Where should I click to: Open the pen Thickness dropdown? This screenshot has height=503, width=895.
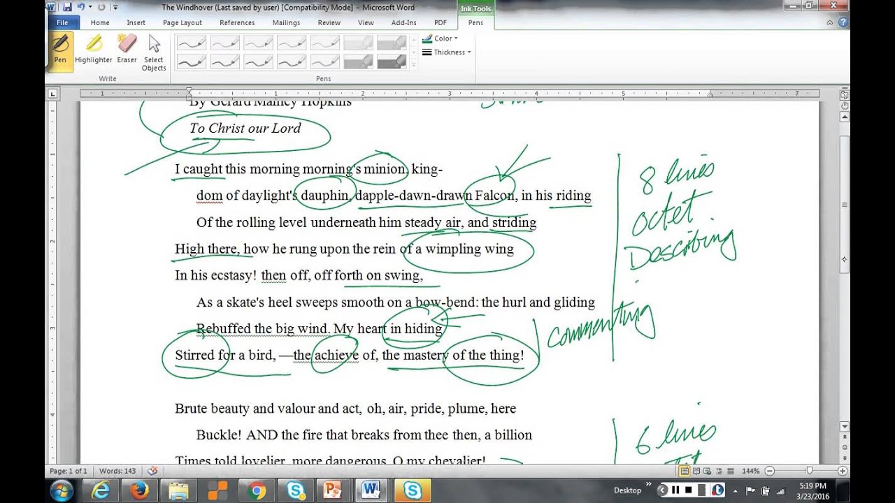click(x=447, y=52)
